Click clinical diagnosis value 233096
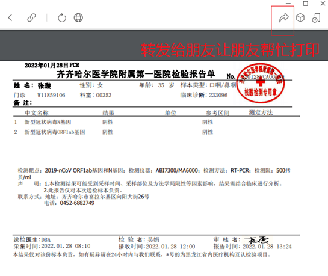 pos(218,95)
